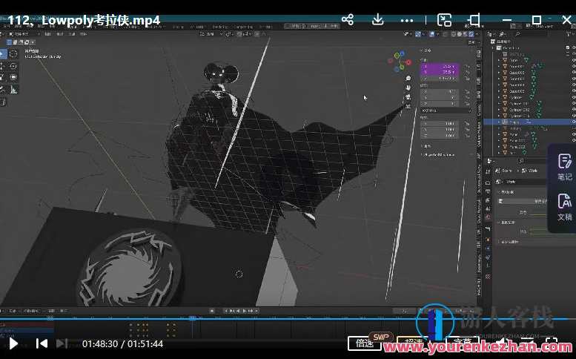Select the Transform tool in the toolbar
This screenshot has width=576, height=359.
click(13, 77)
